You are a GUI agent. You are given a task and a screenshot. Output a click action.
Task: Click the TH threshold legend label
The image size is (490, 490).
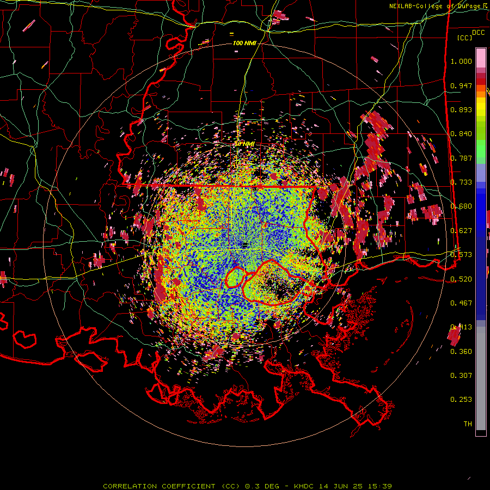(468, 424)
